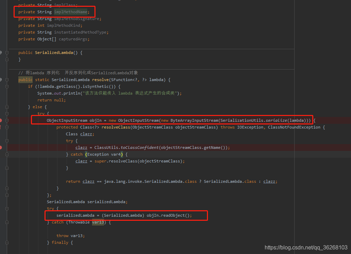Collapse the else block in the resolve method
351x254 pixels.
click(6, 106)
